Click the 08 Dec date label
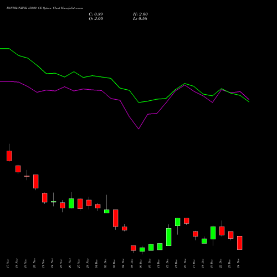 [x=132, y=264]
